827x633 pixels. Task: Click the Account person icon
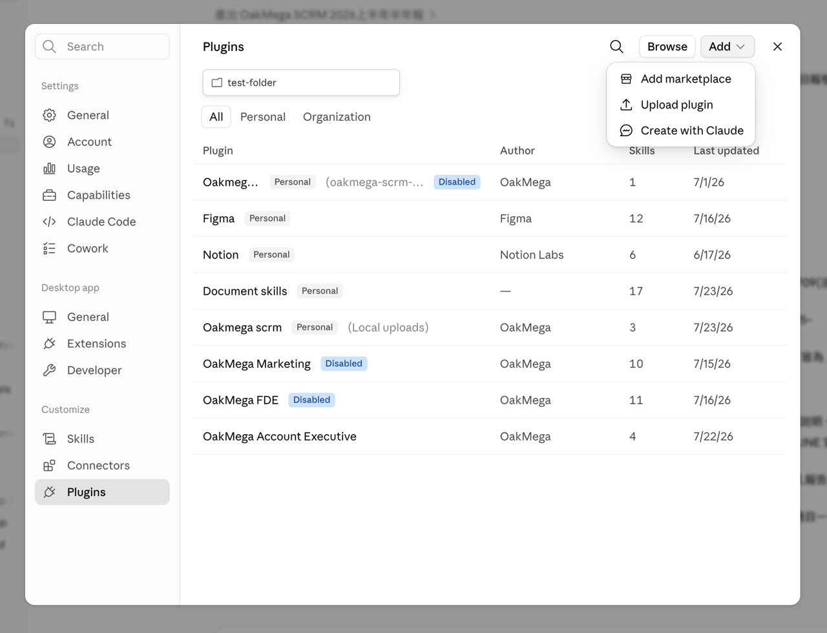49,141
